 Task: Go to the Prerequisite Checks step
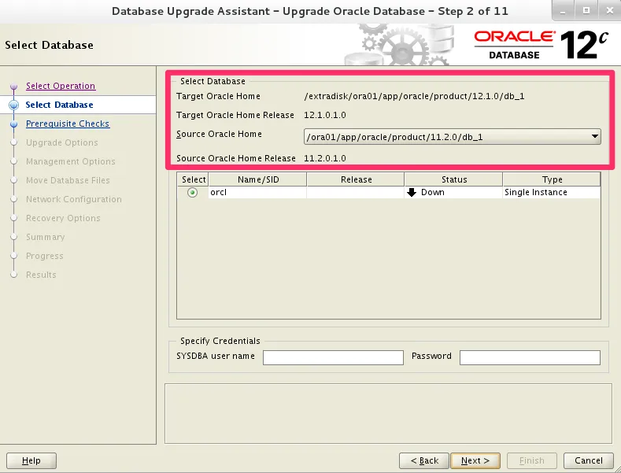[68, 124]
